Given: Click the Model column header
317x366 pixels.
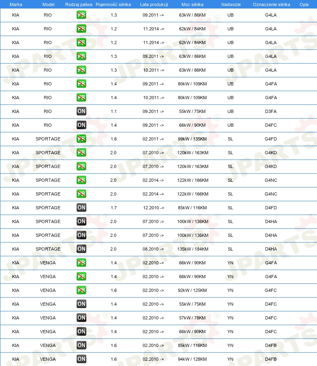Looking at the screenshot, I should (x=48, y=4).
